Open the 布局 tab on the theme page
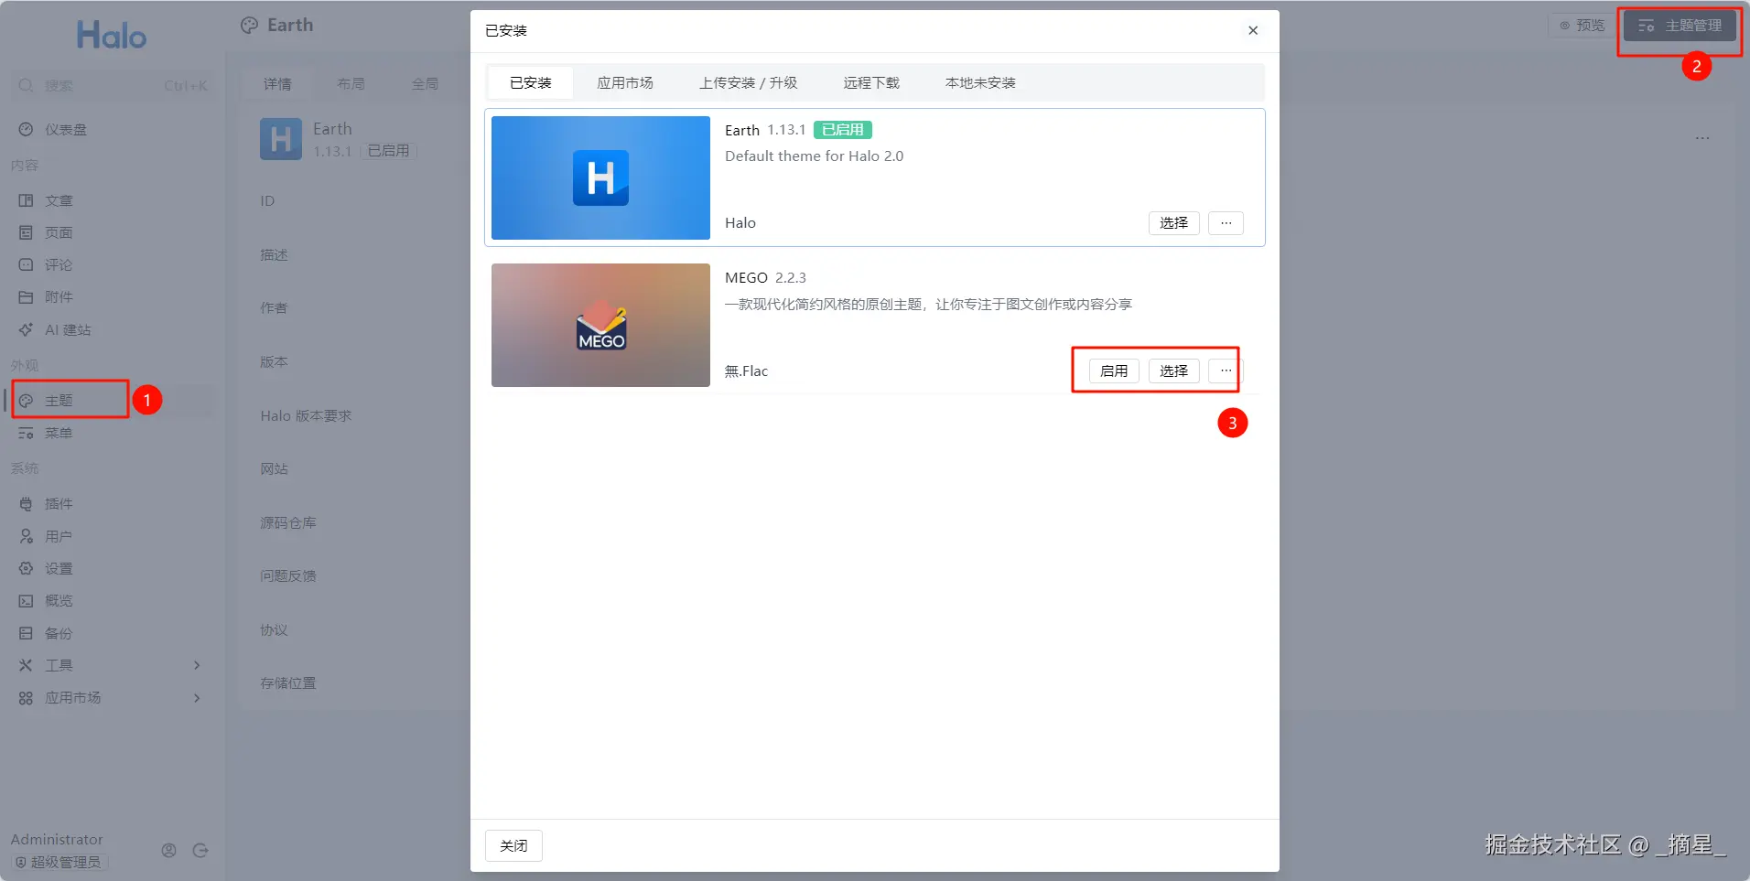 coord(351,84)
